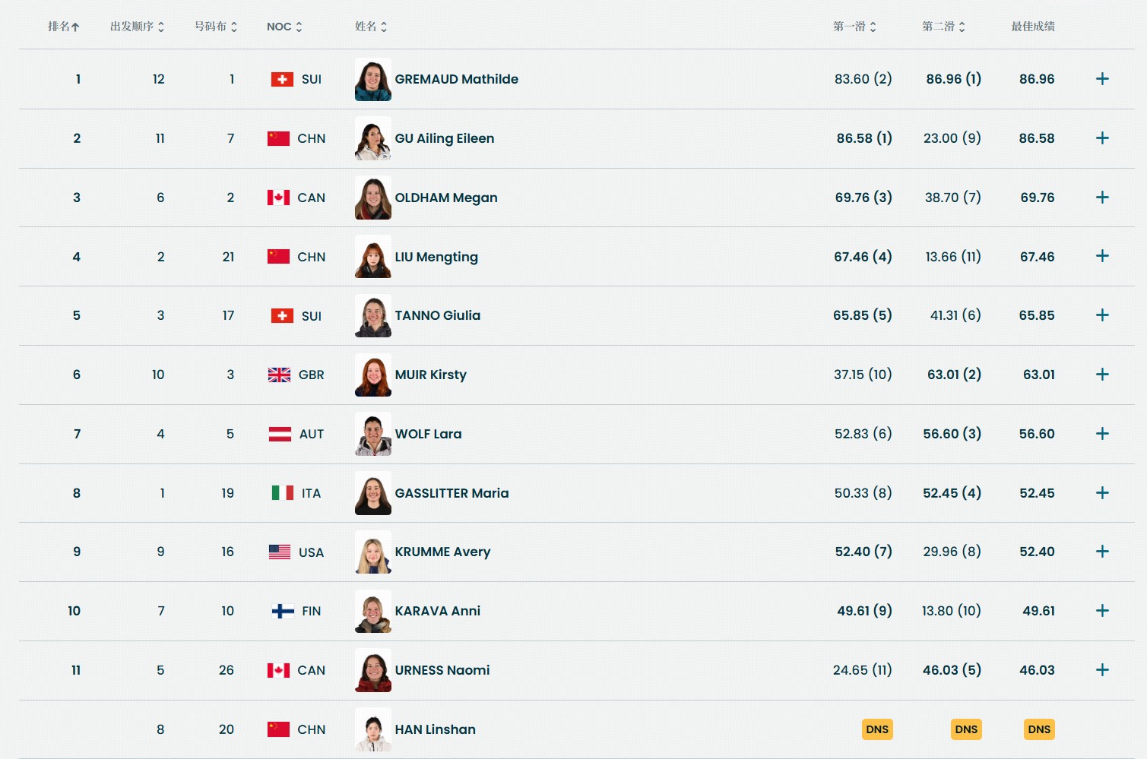This screenshot has height=759, width=1147.
Task: Click HAN Linshan's profile photo
Action: 373,729
